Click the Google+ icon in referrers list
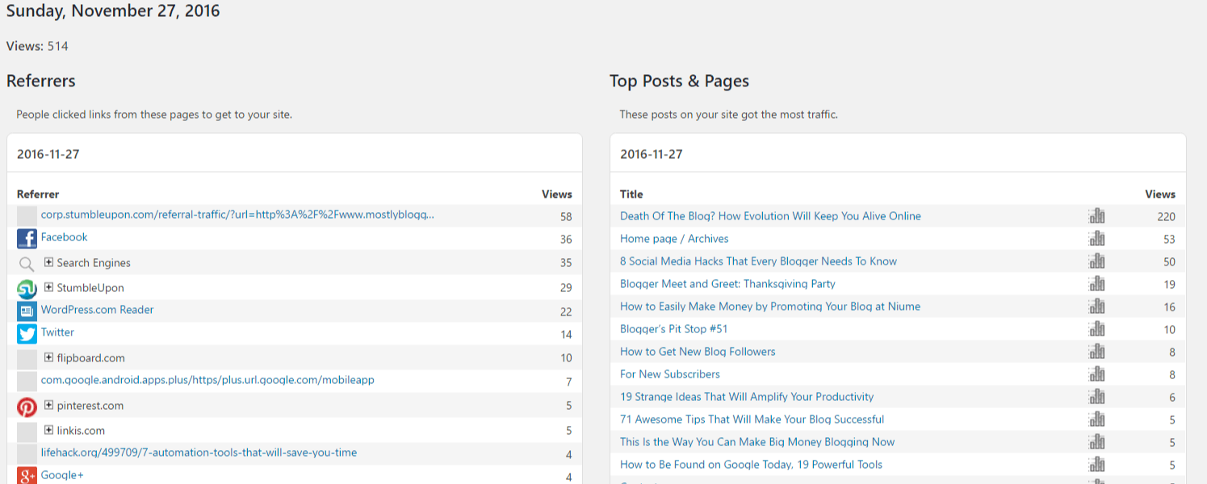 [x=27, y=475]
